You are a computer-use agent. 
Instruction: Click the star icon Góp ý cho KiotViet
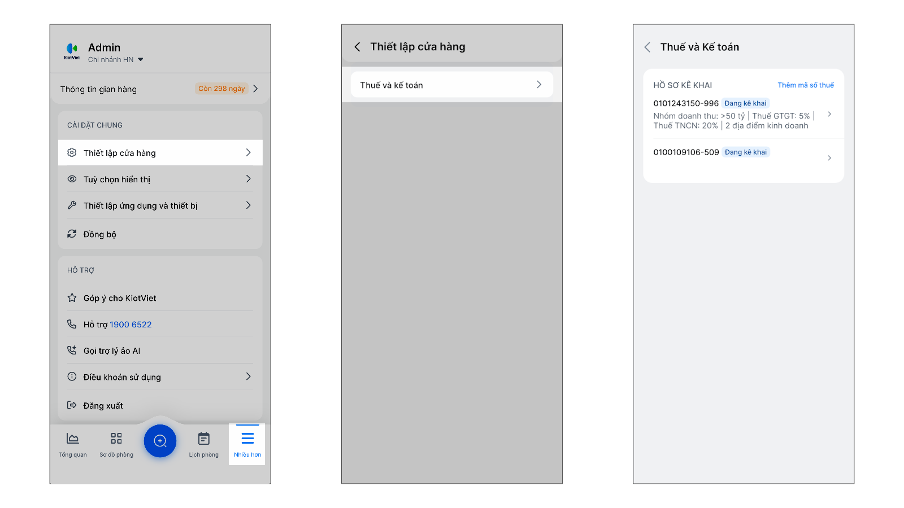click(72, 297)
